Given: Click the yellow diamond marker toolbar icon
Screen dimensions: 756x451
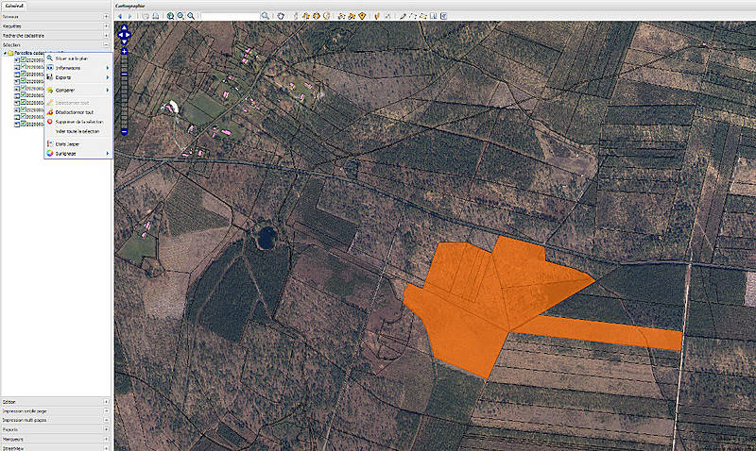Looking at the screenshot, I should point(362,16).
